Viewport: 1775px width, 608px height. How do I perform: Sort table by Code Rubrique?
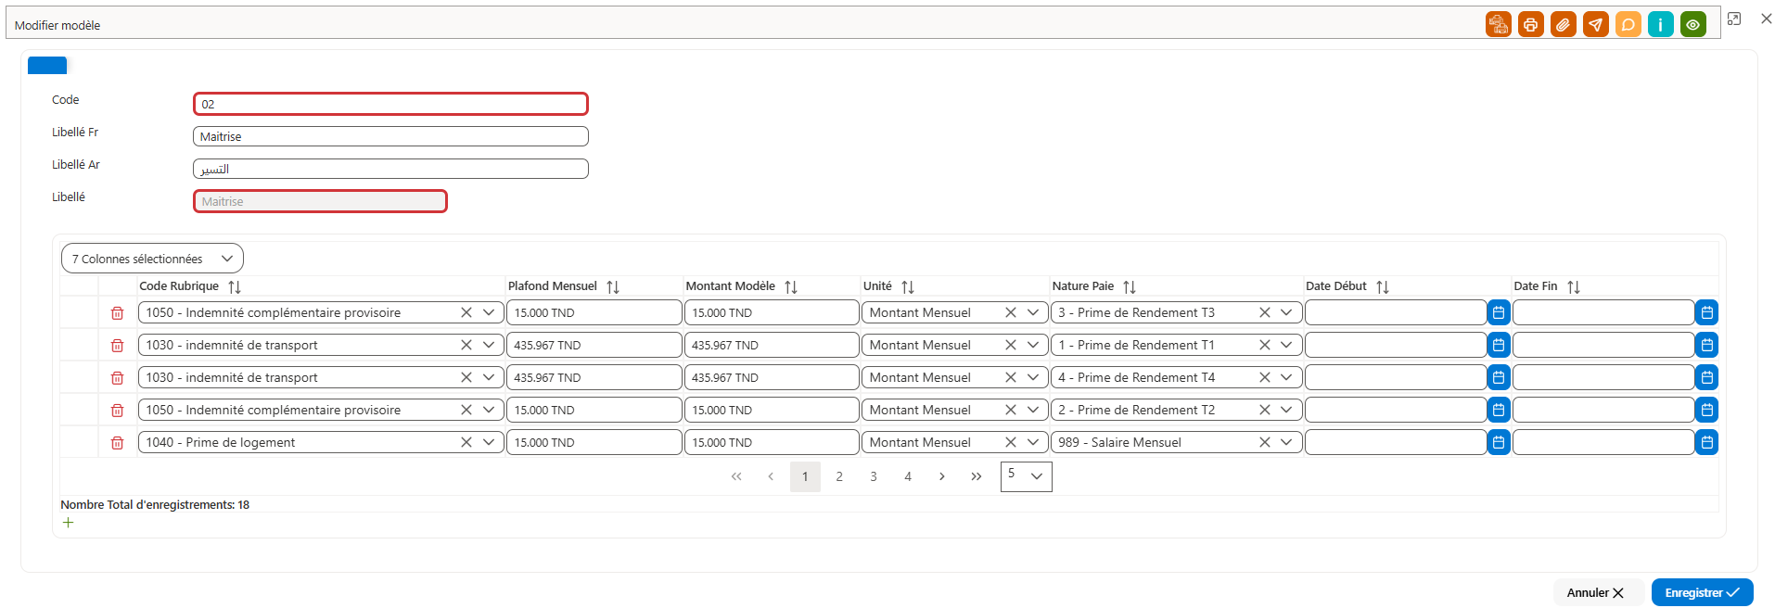pyautogui.click(x=235, y=287)
